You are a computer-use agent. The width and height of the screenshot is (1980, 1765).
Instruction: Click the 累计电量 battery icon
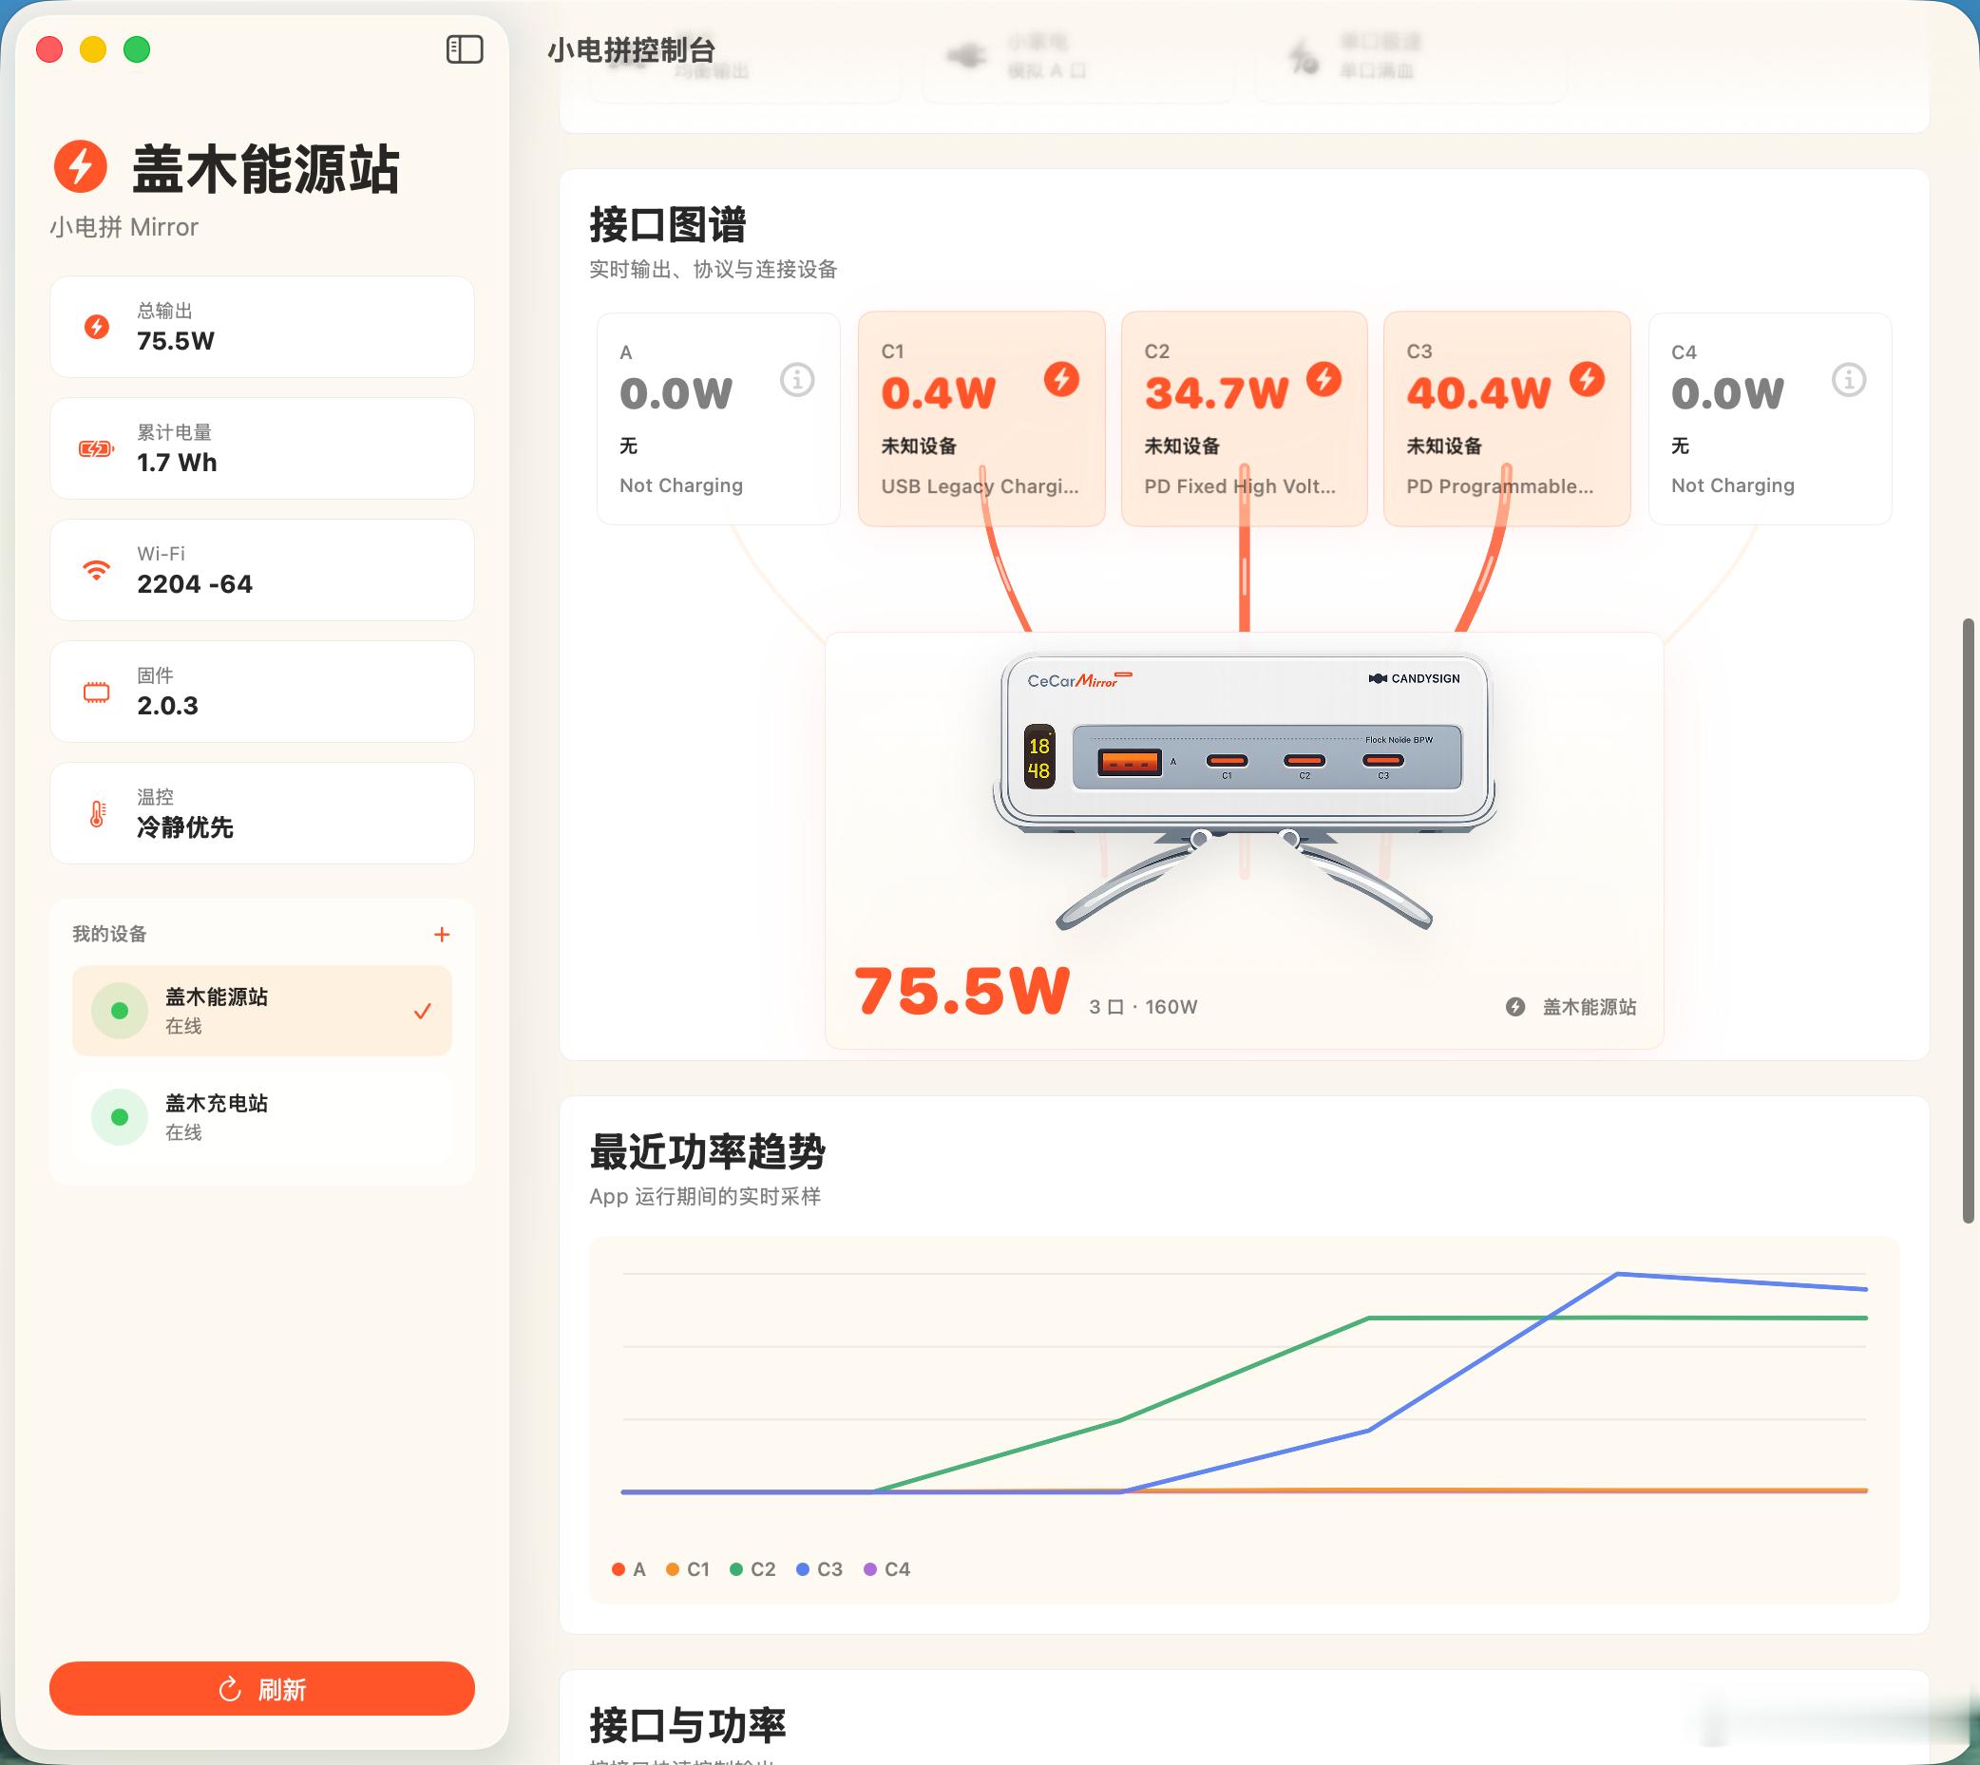pos(96,448)
